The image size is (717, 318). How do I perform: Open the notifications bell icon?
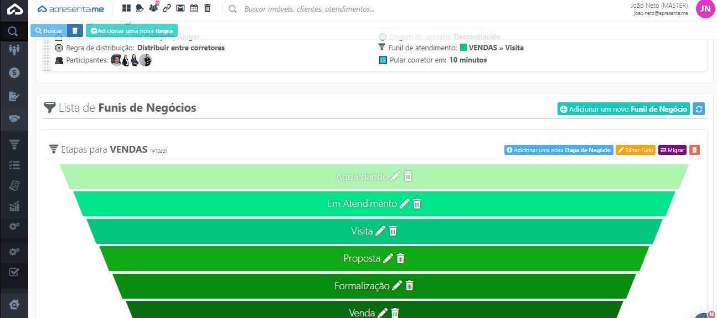tap(140, 8)
